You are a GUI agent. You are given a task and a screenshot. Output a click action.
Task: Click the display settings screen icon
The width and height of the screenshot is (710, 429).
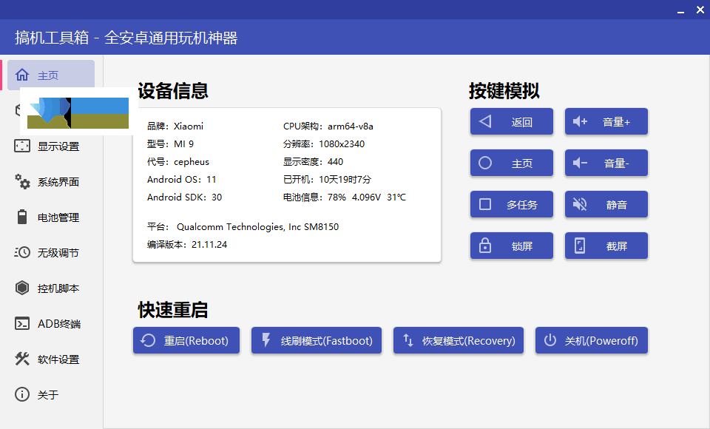click(21, 146)
